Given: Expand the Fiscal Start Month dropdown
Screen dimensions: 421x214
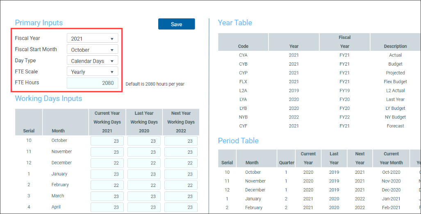Looking at the screenshot, I should pyautogui.click(x=92, y=50).
